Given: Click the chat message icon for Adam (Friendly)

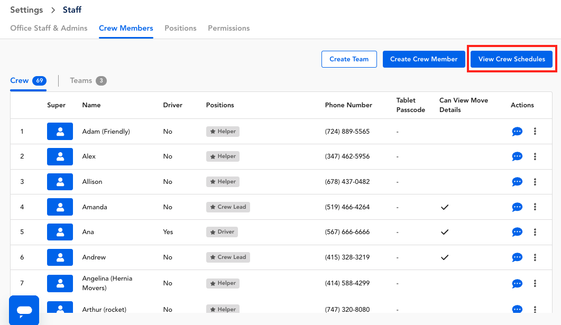Looking at the screenshot, I should coord(517,132).
